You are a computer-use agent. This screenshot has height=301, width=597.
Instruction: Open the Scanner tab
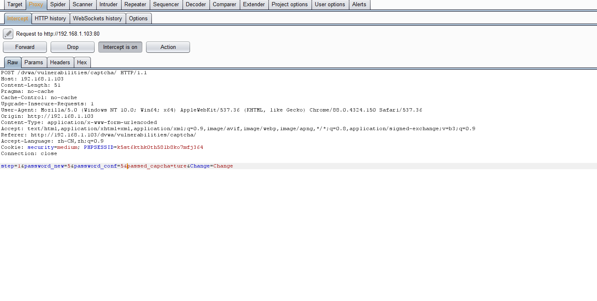click(83, 5)
